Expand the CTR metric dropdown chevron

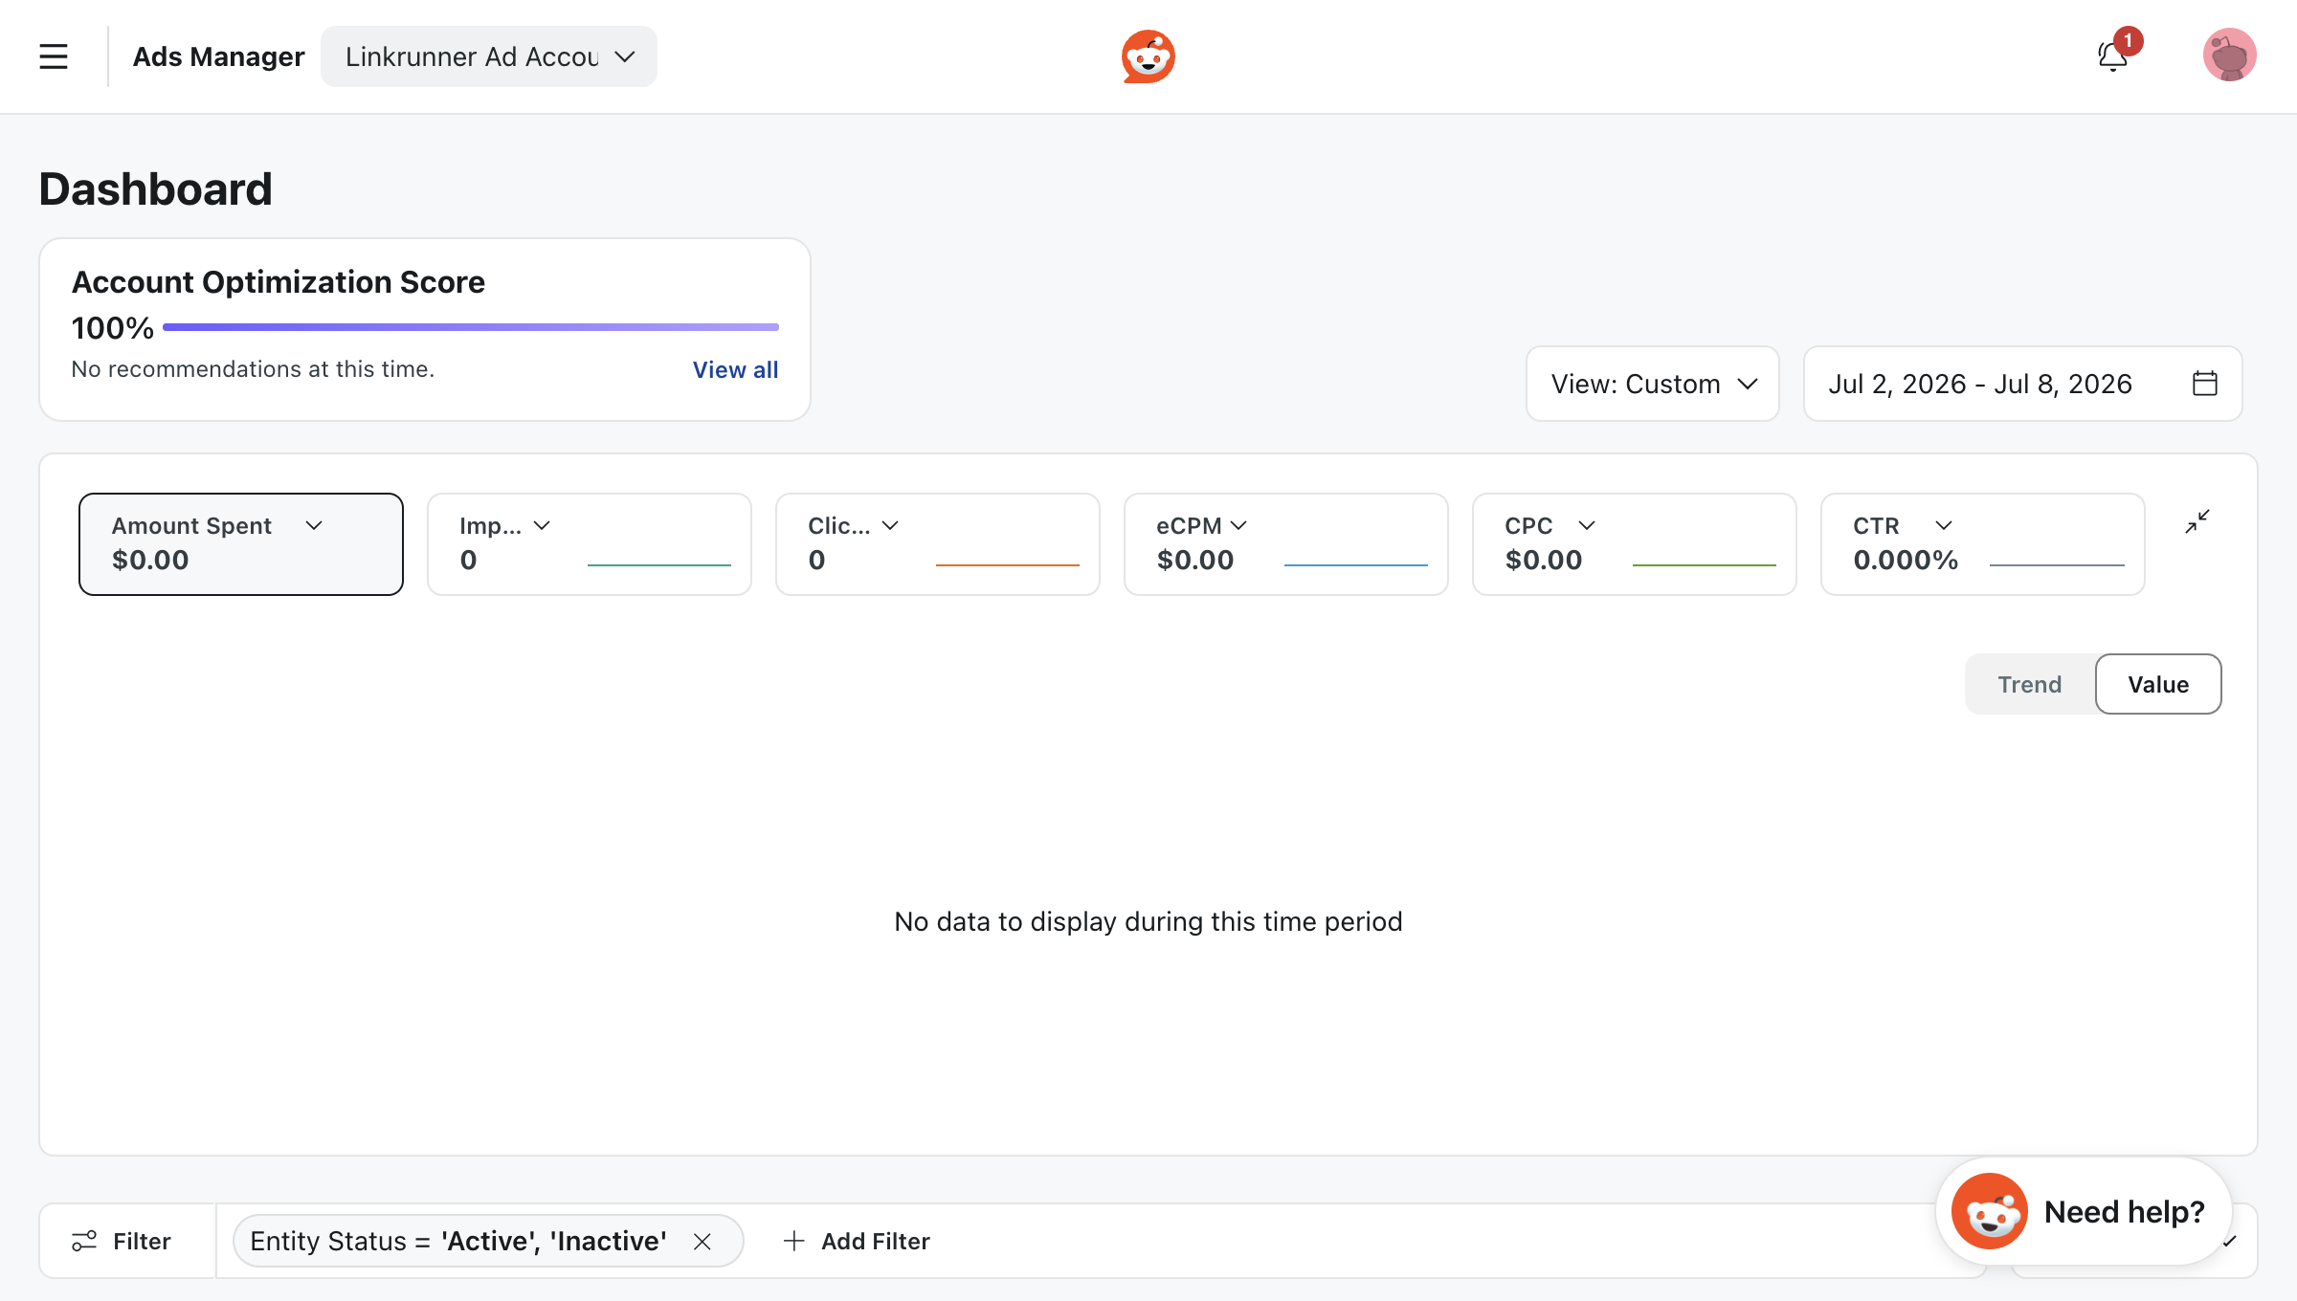pos(1944,525)
